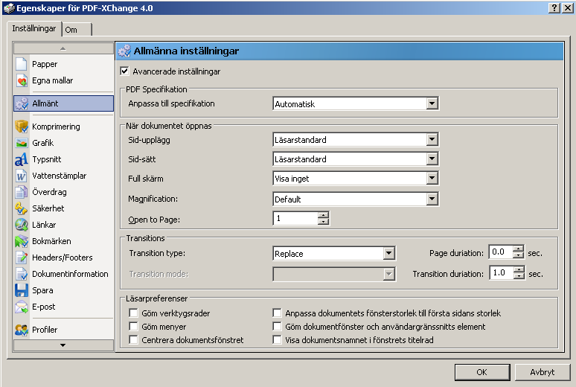This screenshot has width=576, height=387.
Task: Open the Full skärm dropdown
Action: (x=432, y=179)
